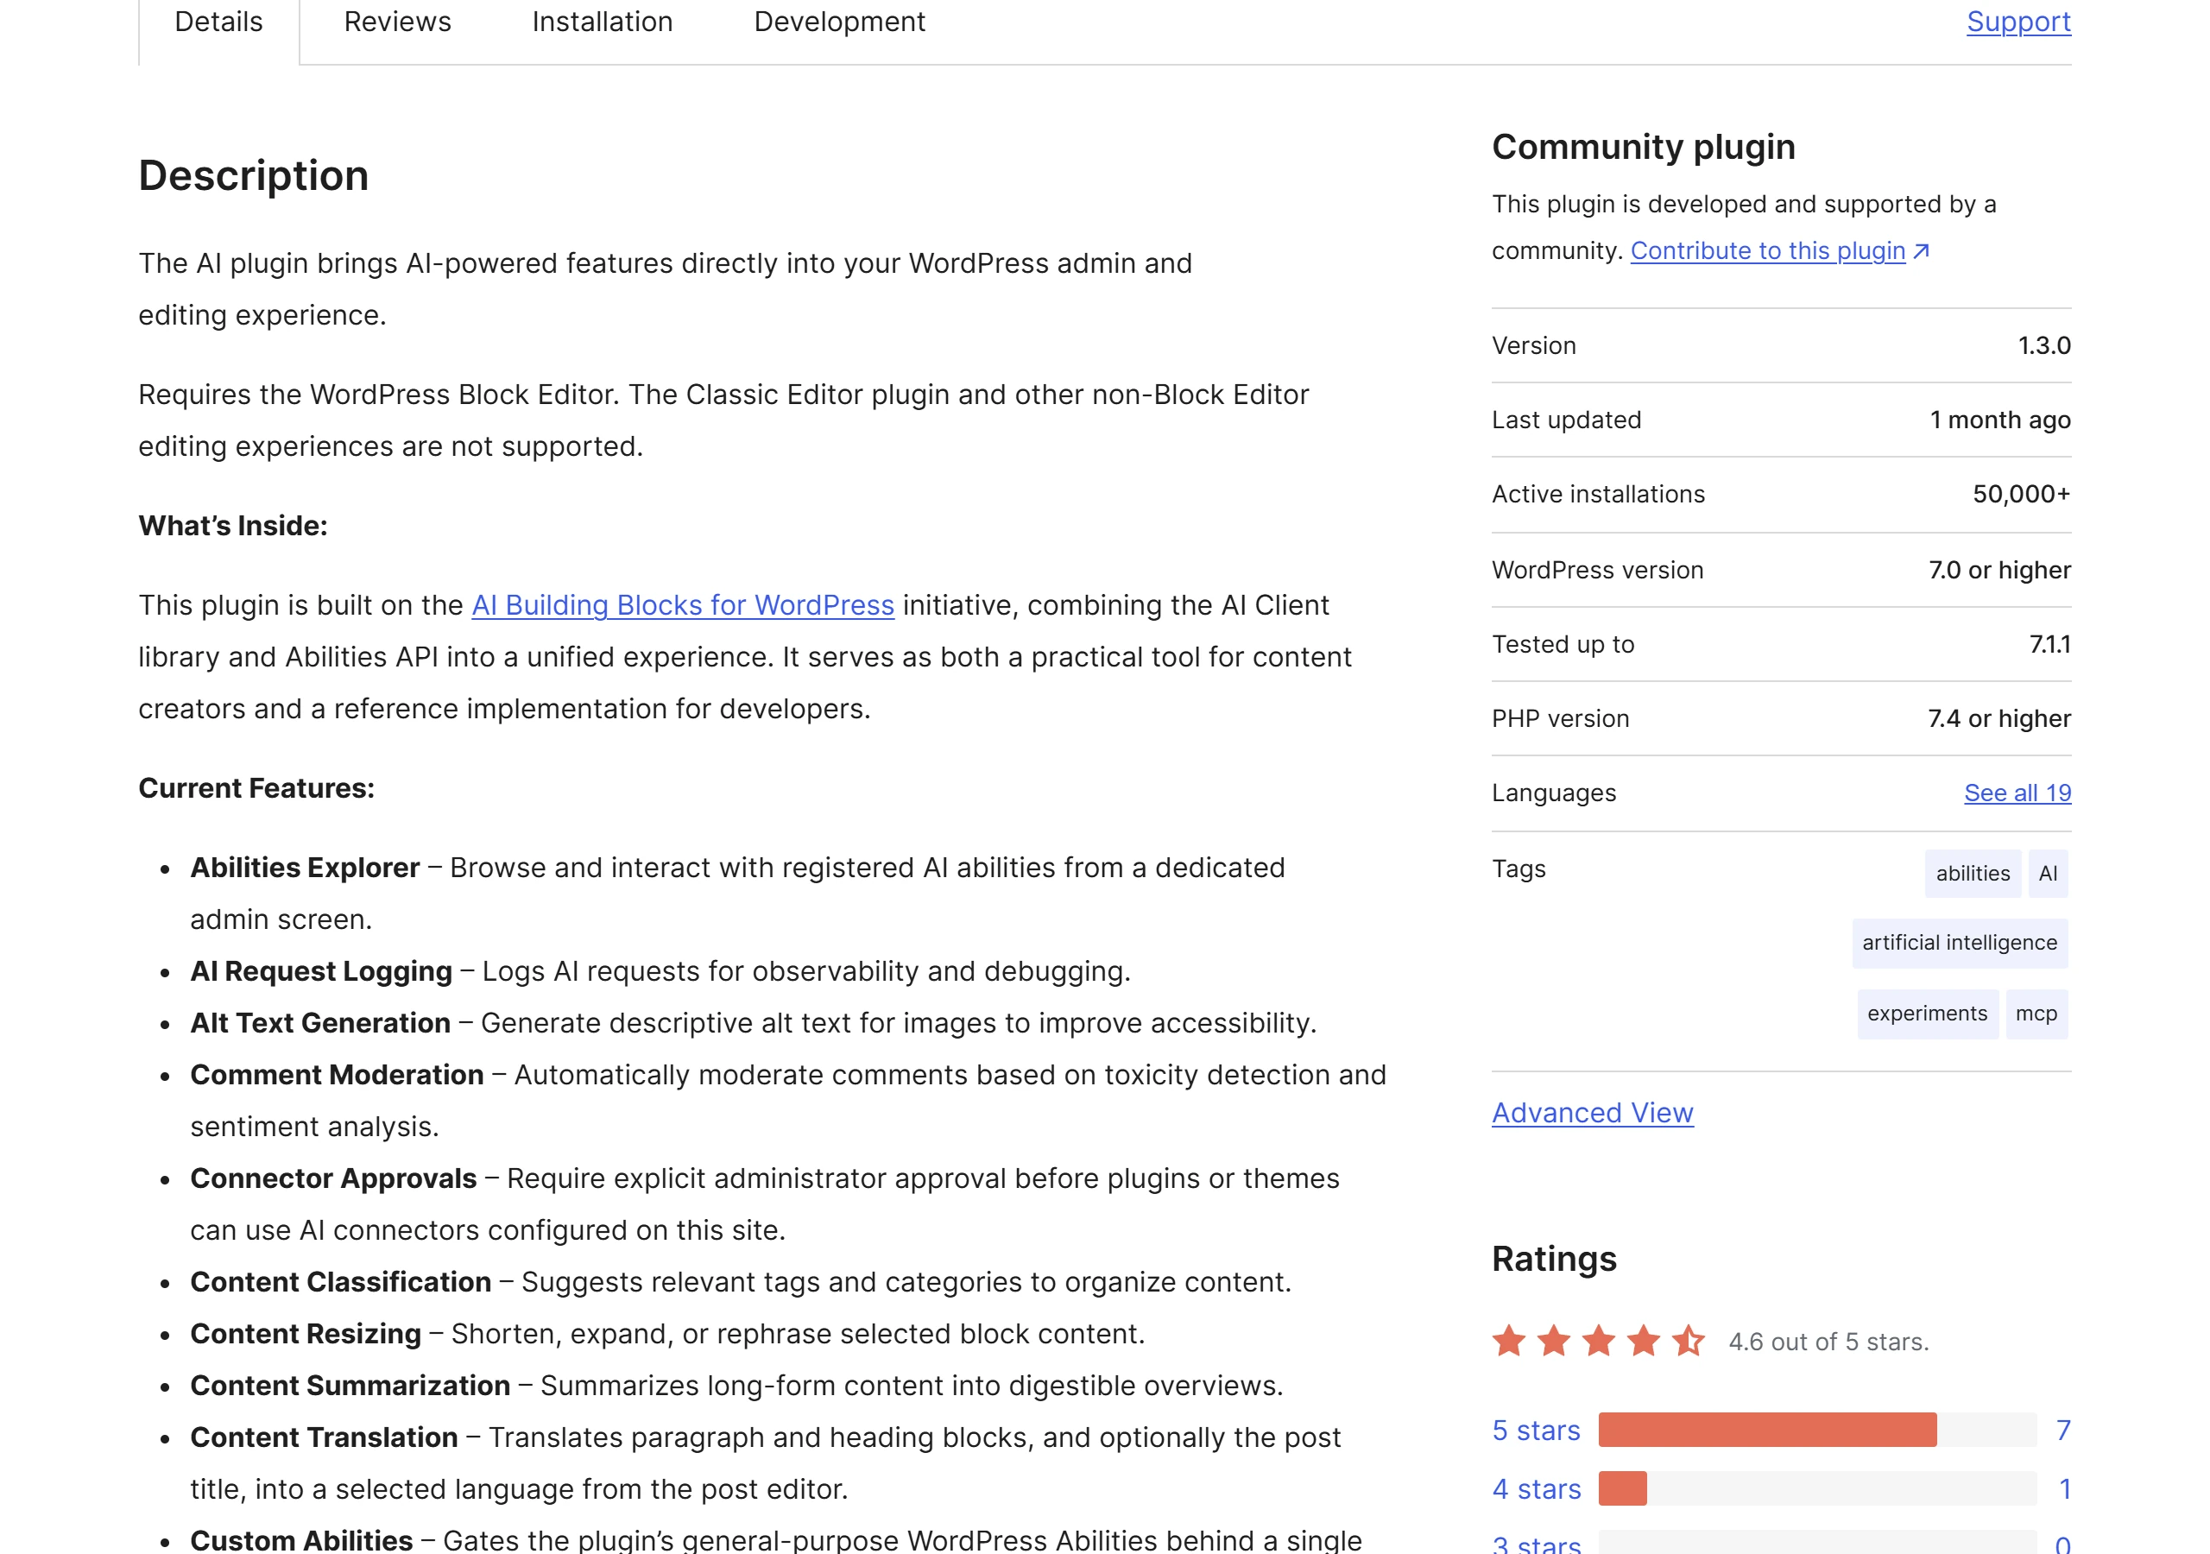This screenshot has width=2210, height=1554.
Task: Click the 5 stars rating link
Action: [1537, 1431]
